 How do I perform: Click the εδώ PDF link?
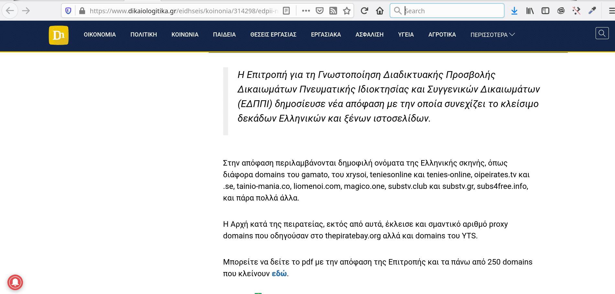pos(279,274)
